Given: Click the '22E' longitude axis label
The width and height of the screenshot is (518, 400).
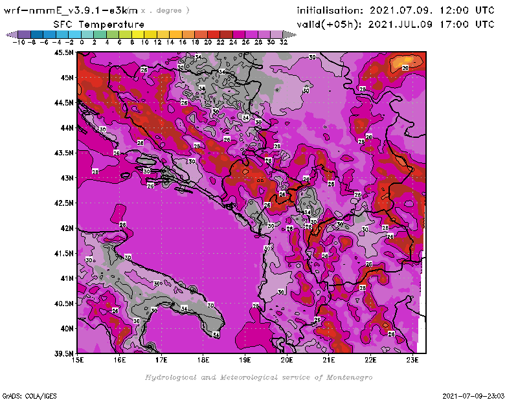Looking at the screenshot, I should click(x=370, y=360).
